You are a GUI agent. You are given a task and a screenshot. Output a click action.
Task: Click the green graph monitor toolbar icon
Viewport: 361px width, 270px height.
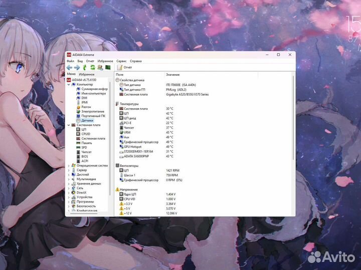click(x=108, y=68)
